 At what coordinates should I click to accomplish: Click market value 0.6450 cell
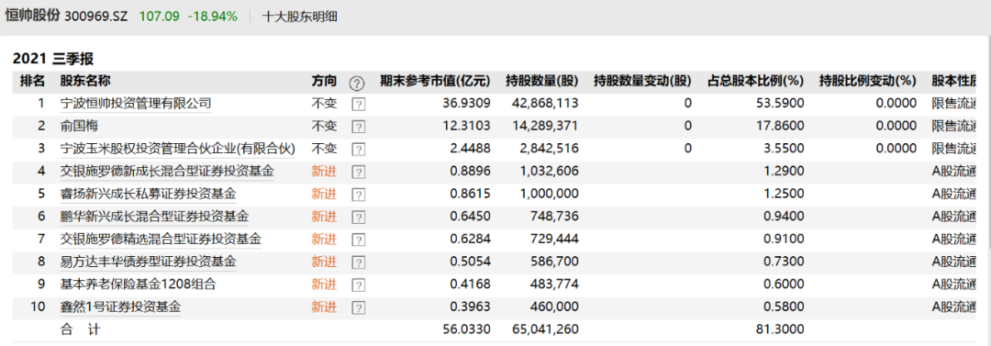[470, 217]
